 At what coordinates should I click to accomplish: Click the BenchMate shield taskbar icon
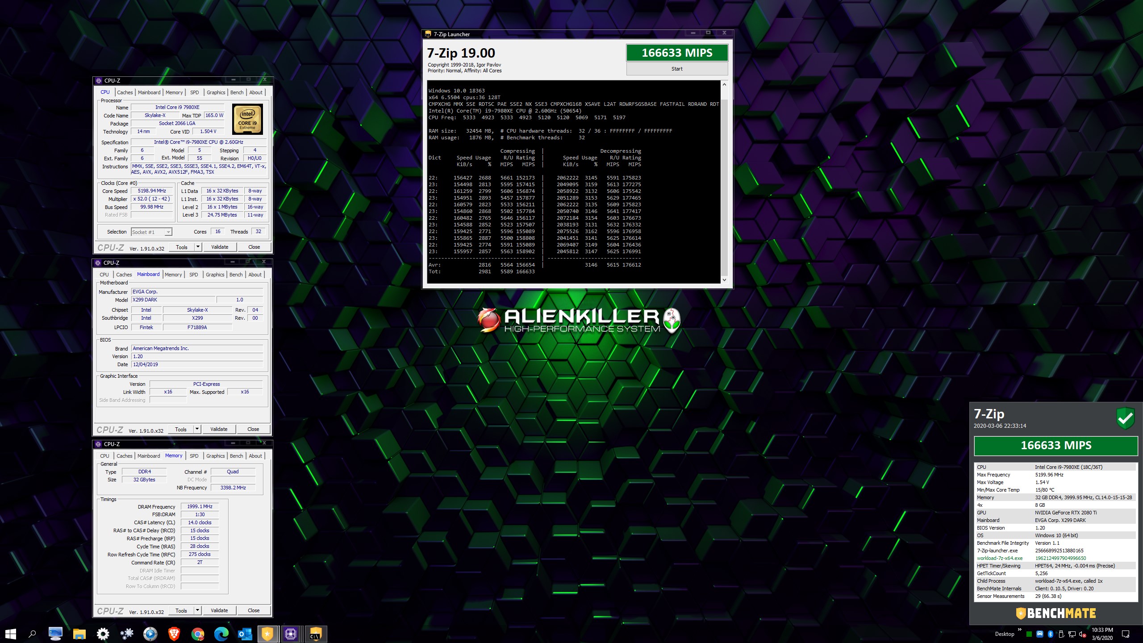[267, 634]
